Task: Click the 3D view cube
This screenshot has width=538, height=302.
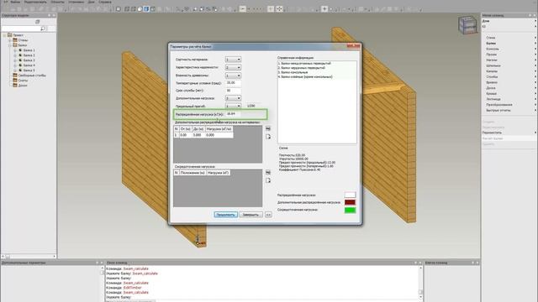Action: [467, 25]
